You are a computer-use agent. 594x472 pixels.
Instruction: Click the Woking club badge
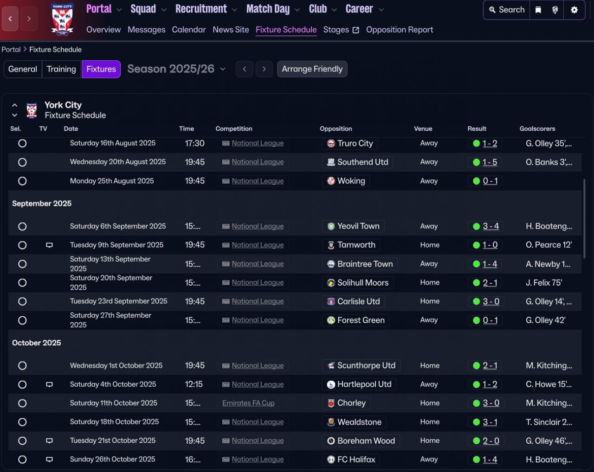331,181
